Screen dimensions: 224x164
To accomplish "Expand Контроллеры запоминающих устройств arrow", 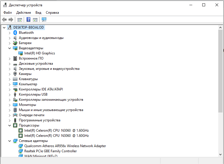I will pyautogui.click(x=9, y=100).
